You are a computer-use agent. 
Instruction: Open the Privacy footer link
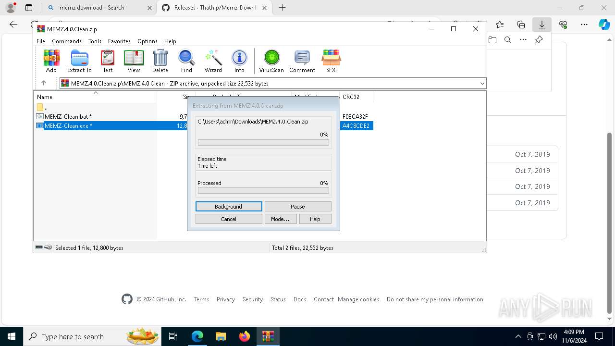point(226,299)
